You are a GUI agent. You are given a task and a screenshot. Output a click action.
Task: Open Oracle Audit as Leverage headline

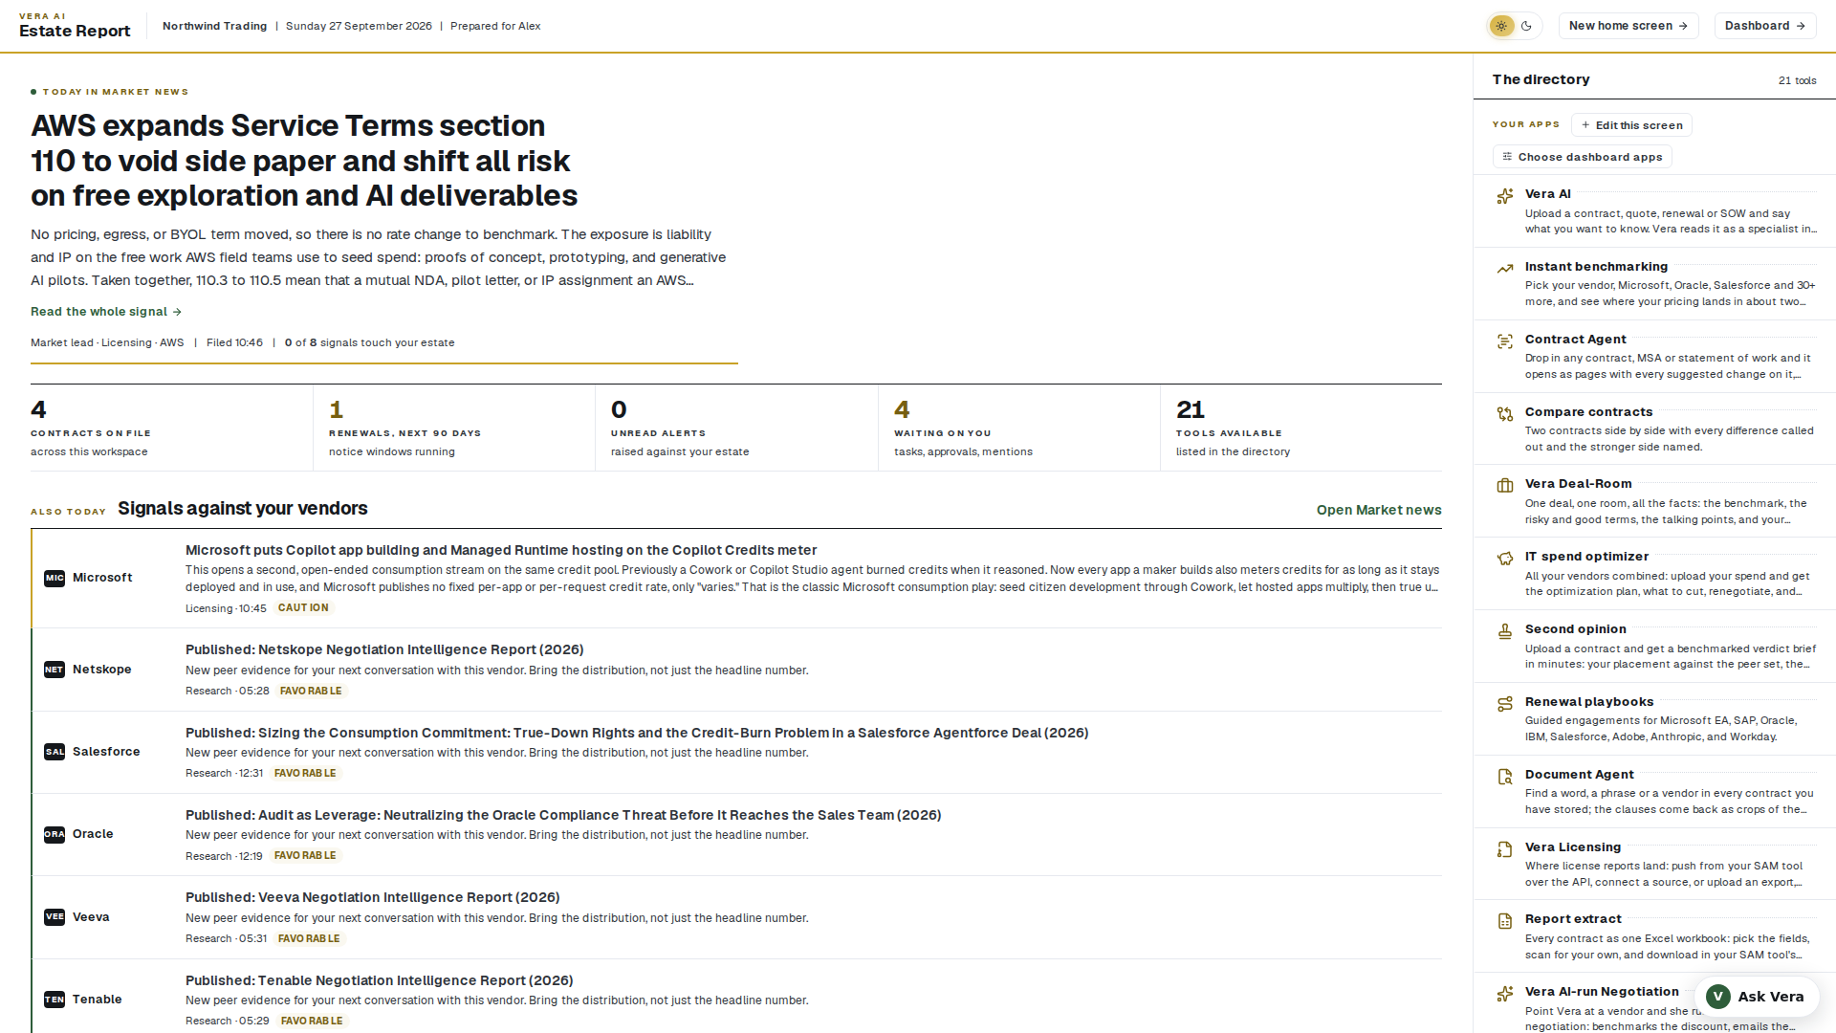point(563,815)
